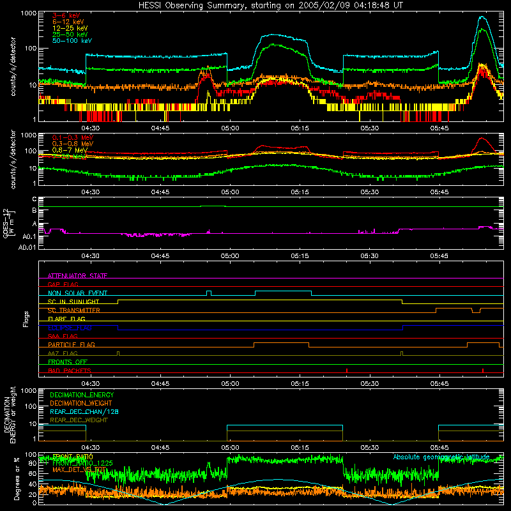Click the BAD_PACKETS red spike near 05:25
The image size is (511, 511).
tap(347, 370)
